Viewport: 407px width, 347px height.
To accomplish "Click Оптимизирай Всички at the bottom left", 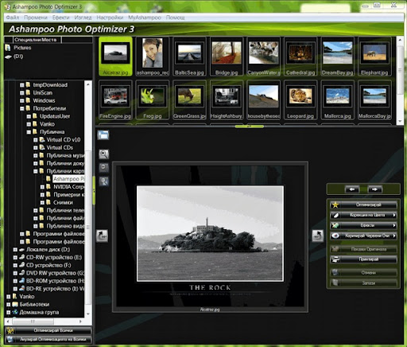I will [48, 330].
